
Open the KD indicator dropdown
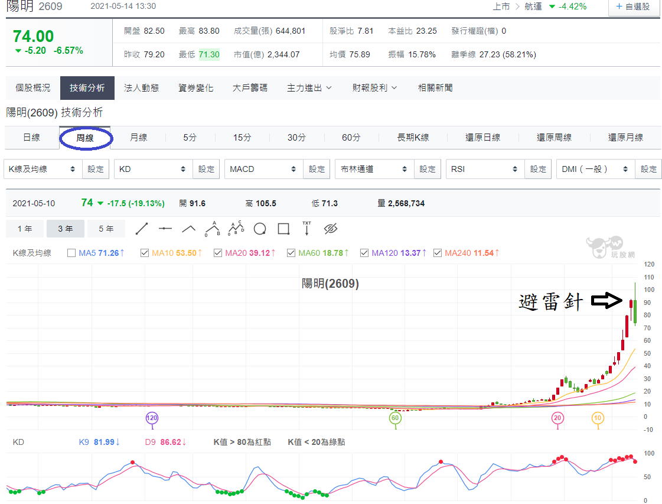[x=154, y=169]
